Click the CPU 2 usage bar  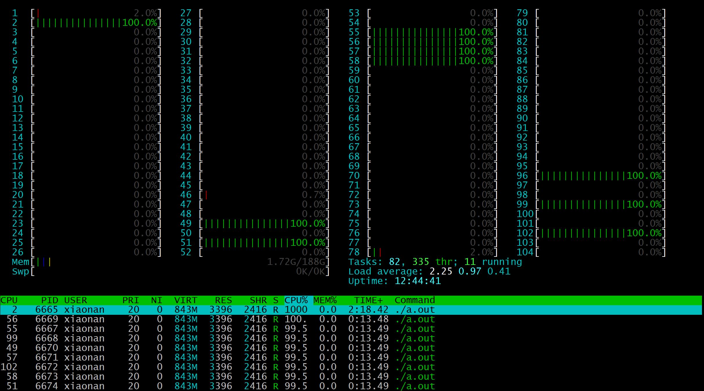tap(96, 23)
